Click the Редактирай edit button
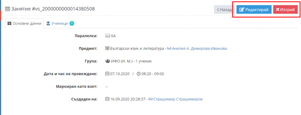 254,10
